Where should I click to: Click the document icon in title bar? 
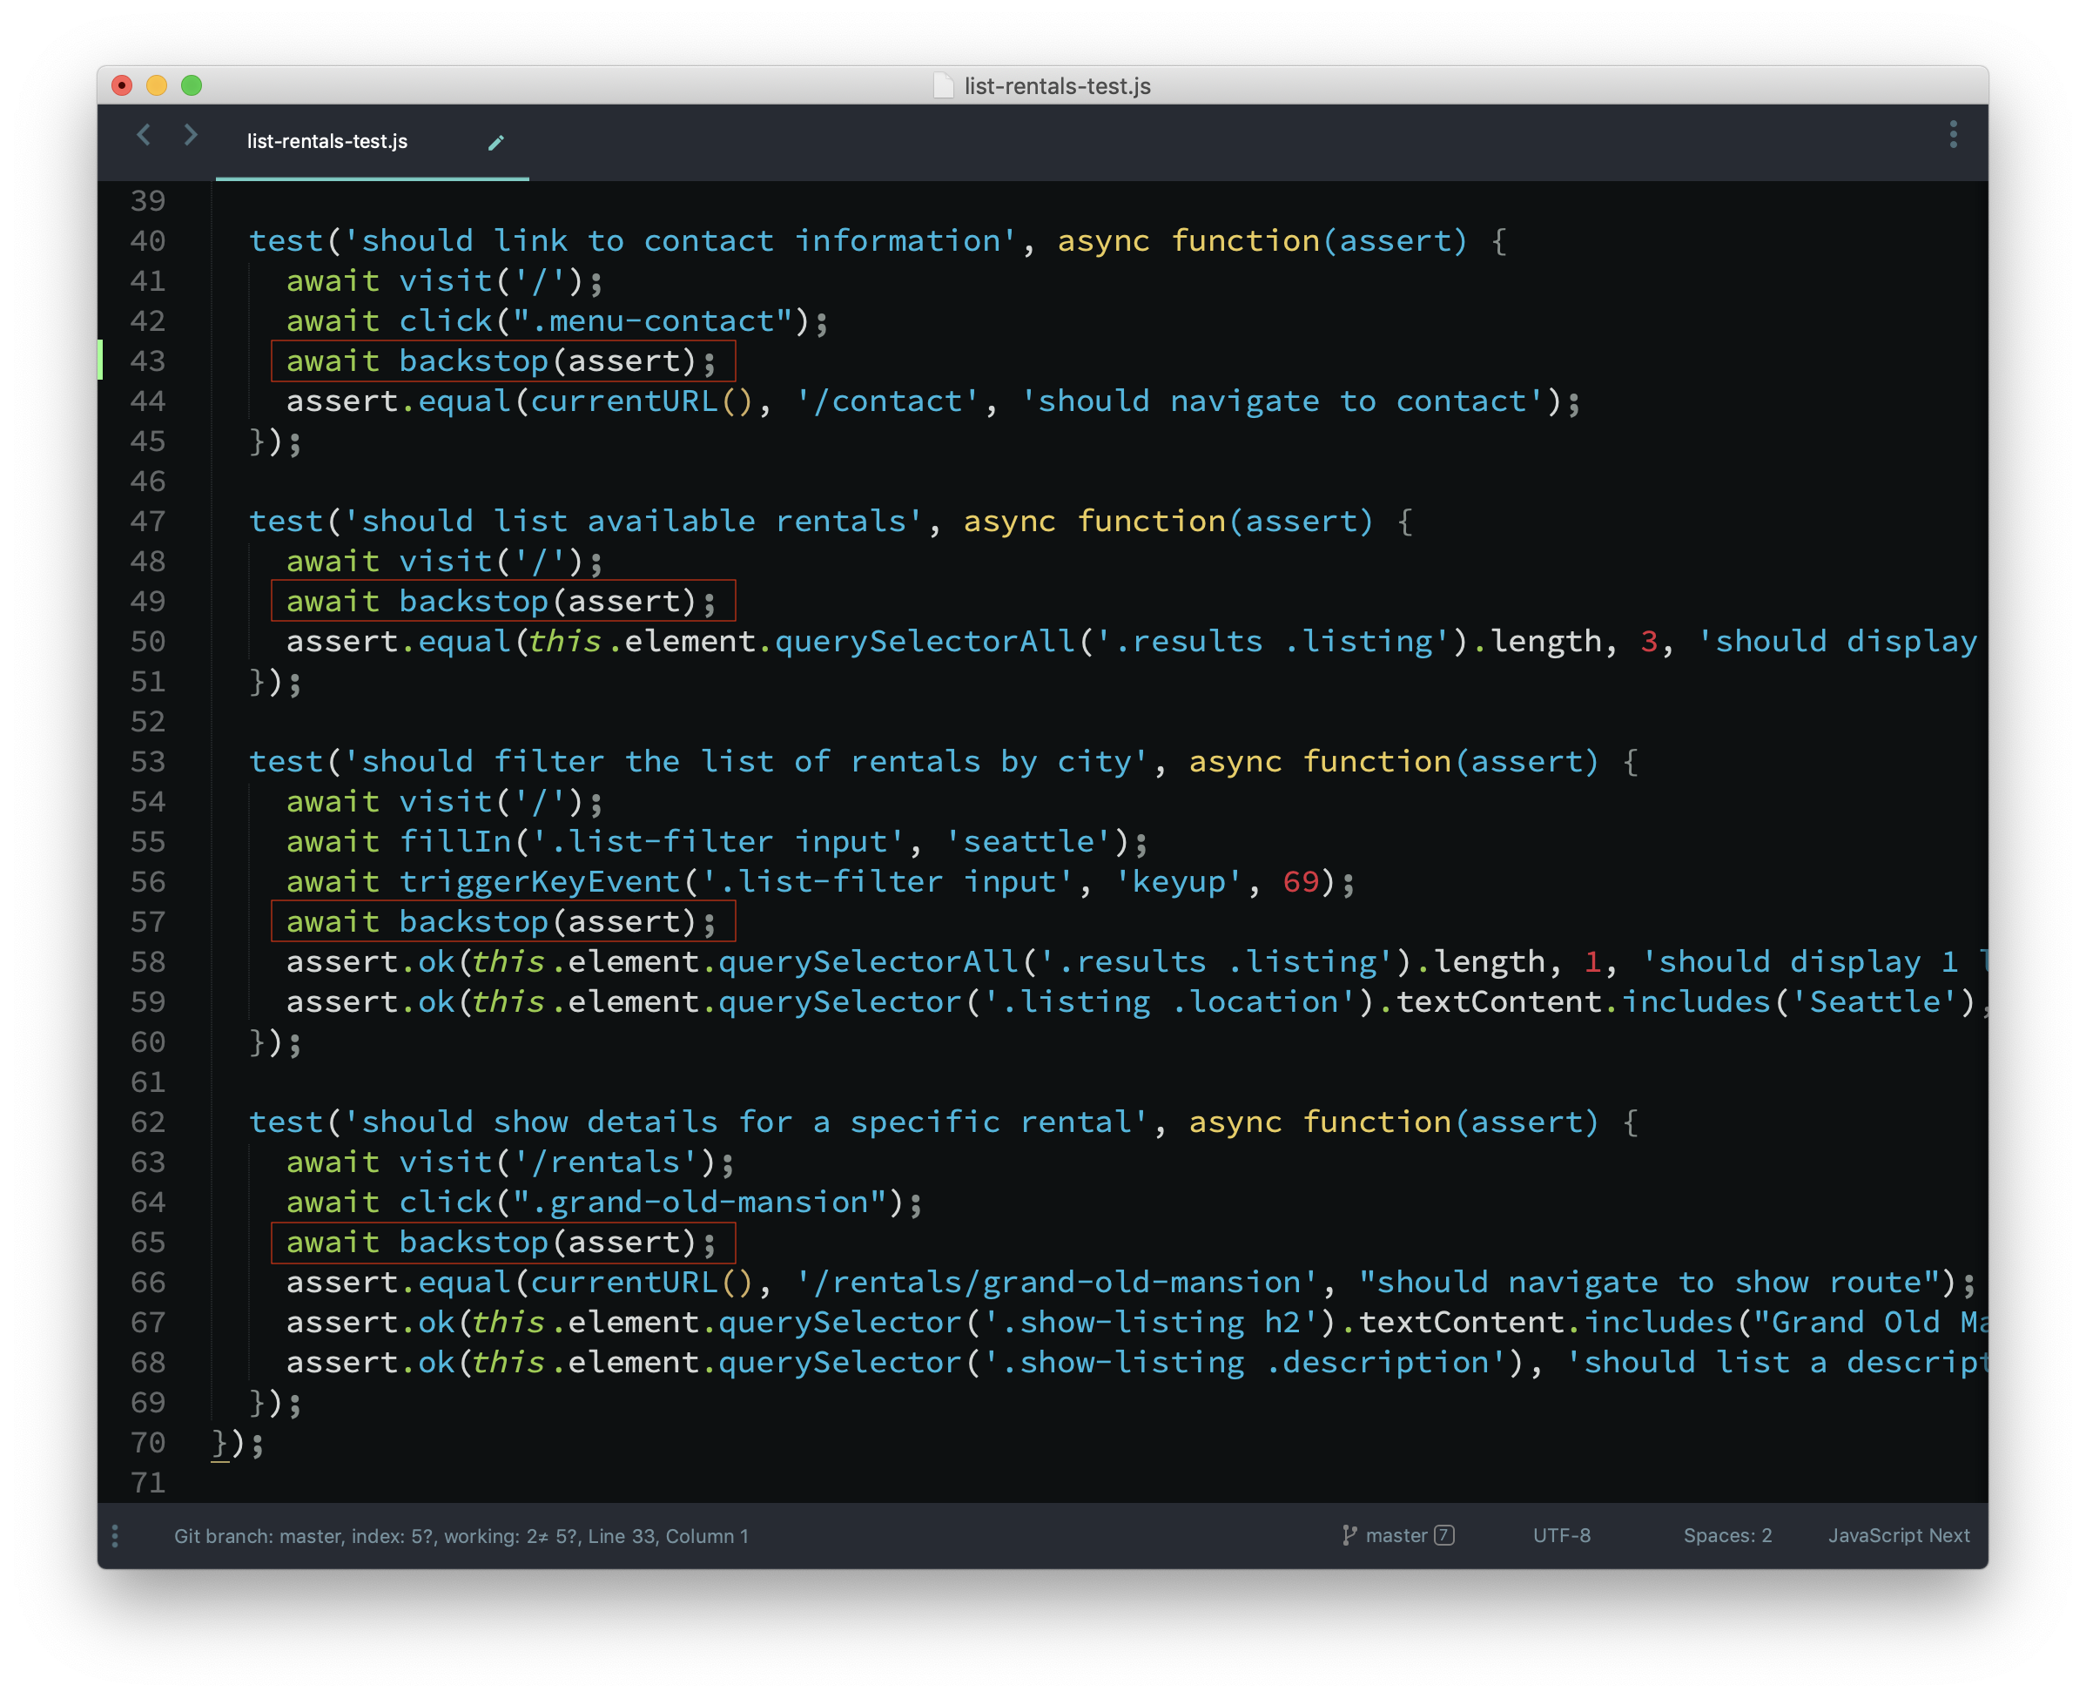click(943, 86)
